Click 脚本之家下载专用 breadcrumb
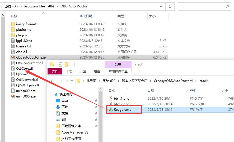Screen dimensions: 234x142 (135, 81)
